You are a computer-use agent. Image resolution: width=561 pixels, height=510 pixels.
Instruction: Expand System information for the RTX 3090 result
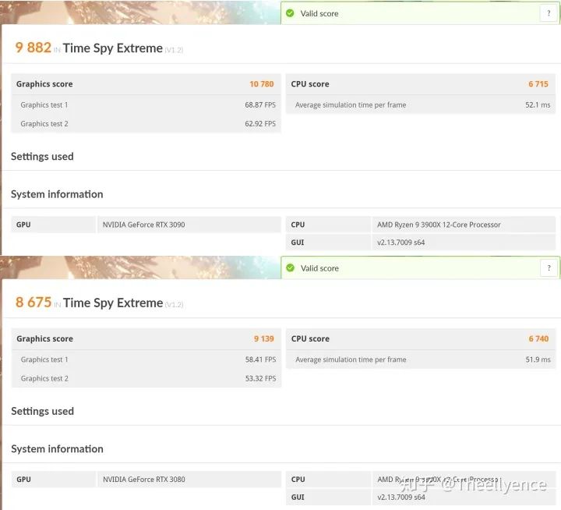[x=57, y=194]
